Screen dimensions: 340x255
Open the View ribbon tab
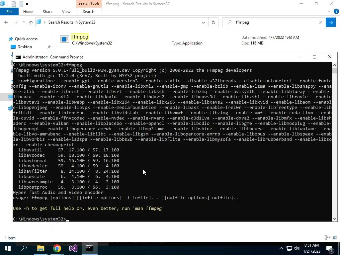[x=66, y=12]
